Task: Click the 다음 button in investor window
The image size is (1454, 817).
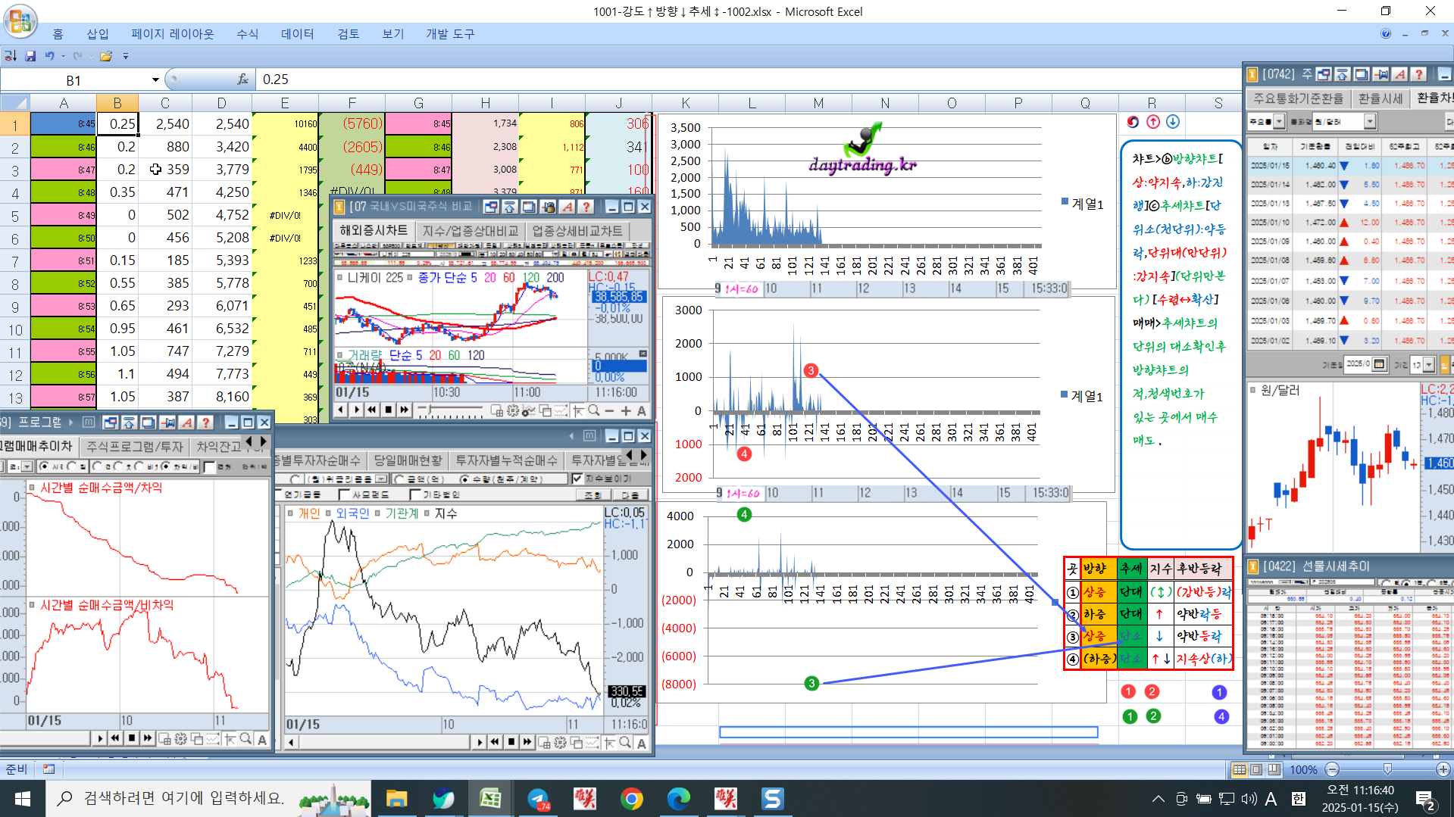Action: tap(630, 494)
